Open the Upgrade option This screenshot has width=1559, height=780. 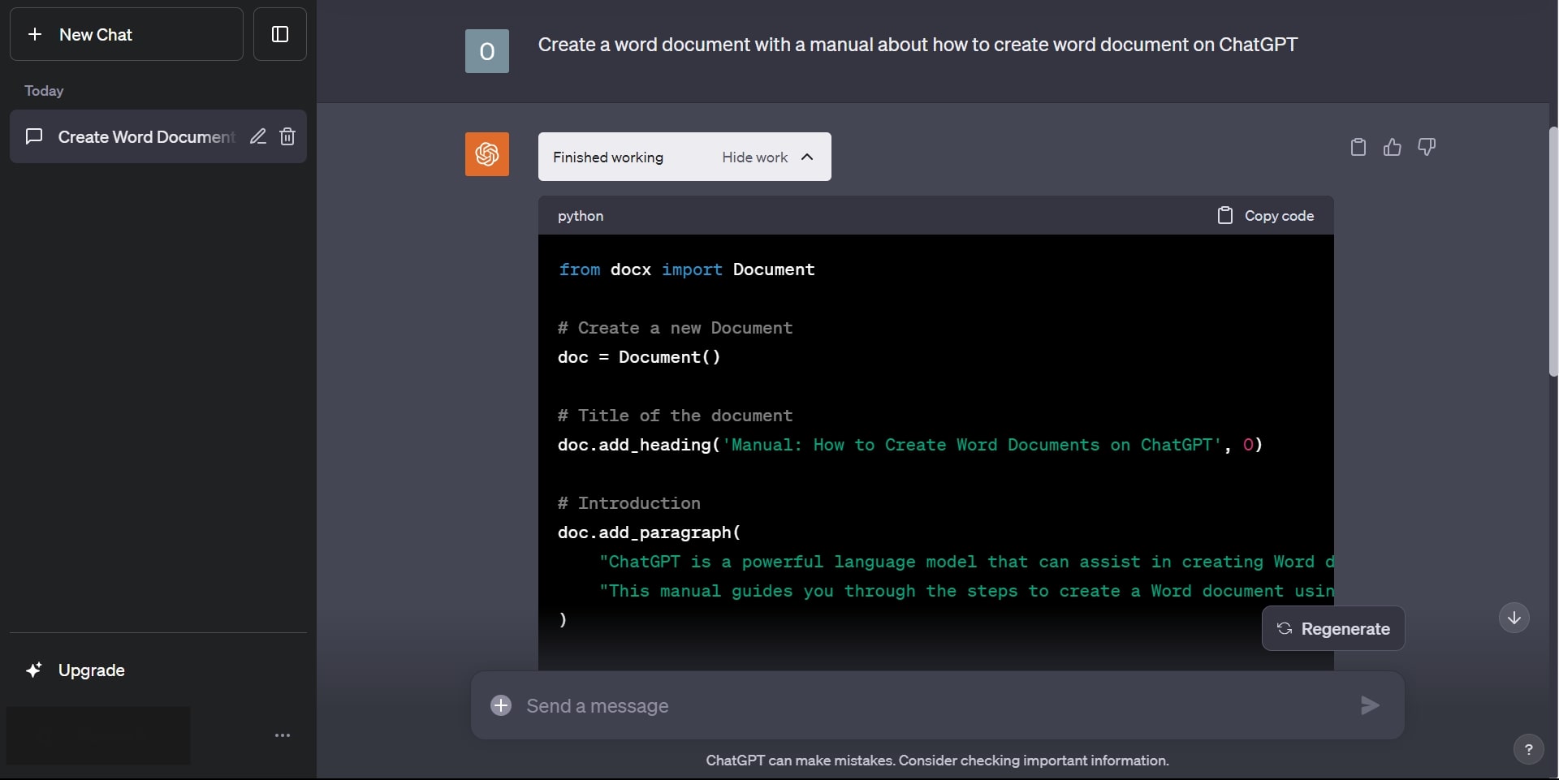click(78, 670)
